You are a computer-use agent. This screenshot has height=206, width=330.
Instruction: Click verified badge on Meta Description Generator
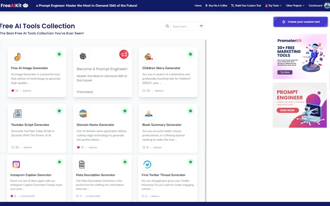click(x=125, y=162)
